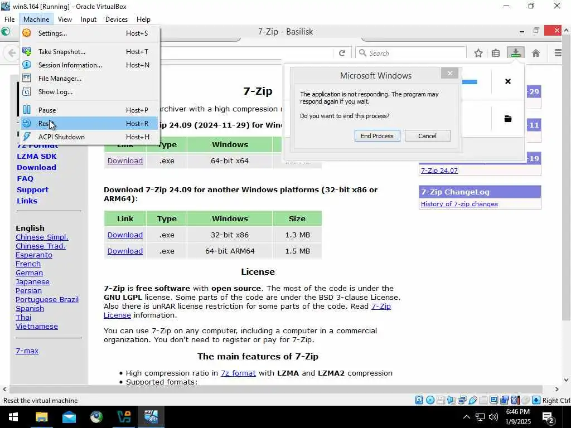Open the Input menu in VirtualBox
This screenshot has height=428, width=571.
tap(89, 20)
